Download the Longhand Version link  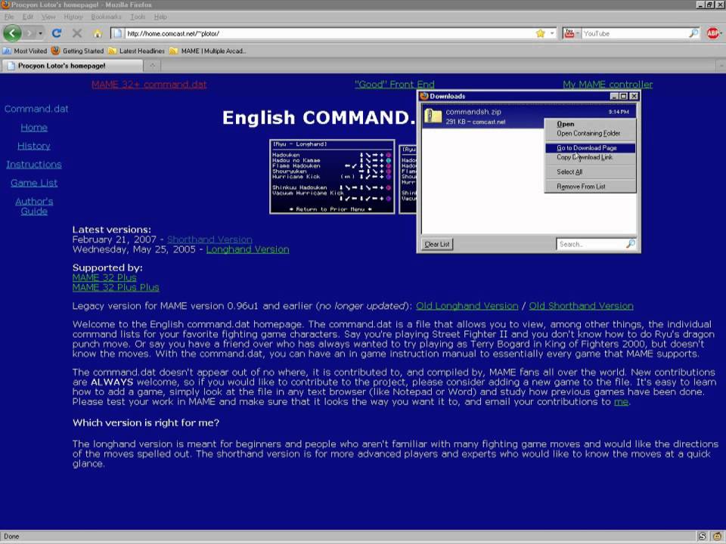[248, 249]
